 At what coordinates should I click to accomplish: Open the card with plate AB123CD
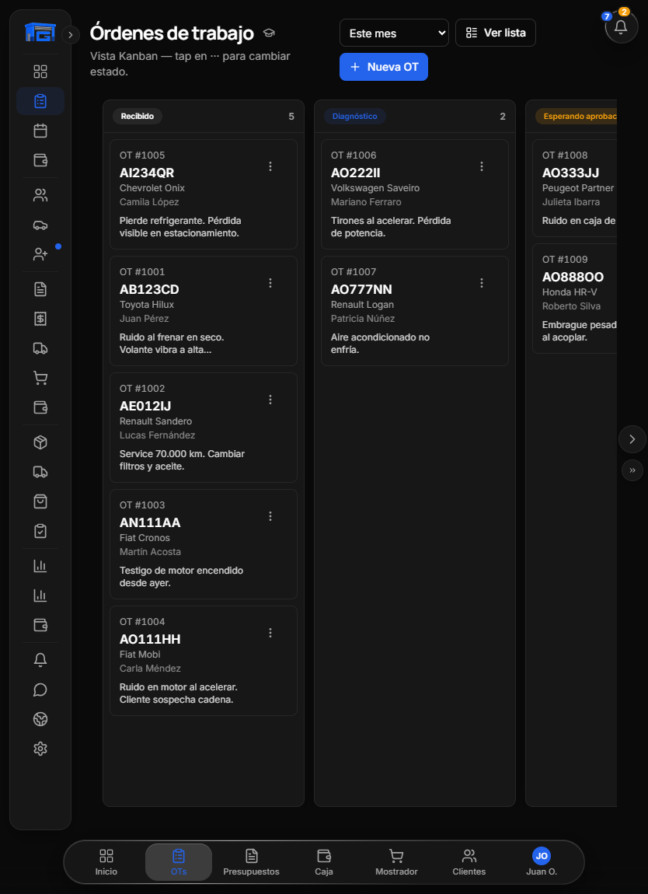point(204,311)
